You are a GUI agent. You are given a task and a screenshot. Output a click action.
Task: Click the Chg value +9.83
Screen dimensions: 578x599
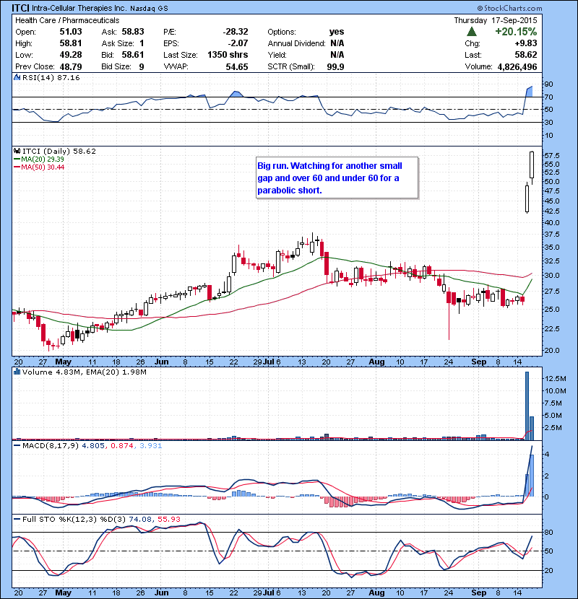(526, 43)
